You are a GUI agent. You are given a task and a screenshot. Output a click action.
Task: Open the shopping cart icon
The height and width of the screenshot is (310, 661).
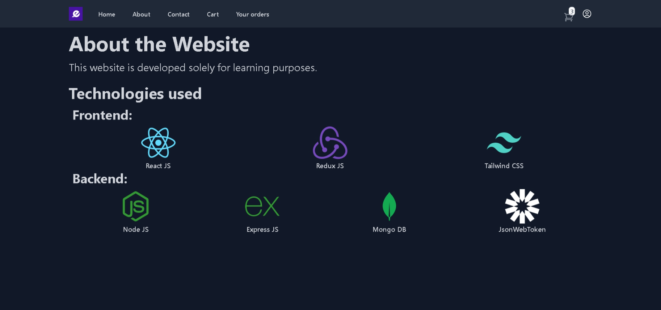(x=568, y=16)
